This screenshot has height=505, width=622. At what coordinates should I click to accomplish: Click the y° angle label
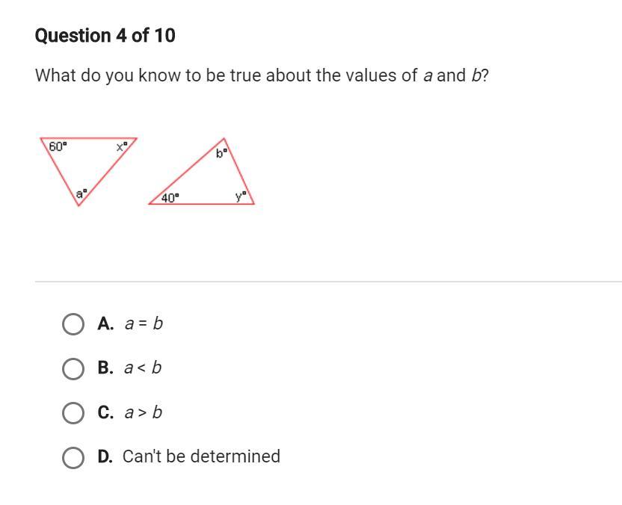click(x=240, y=197)
